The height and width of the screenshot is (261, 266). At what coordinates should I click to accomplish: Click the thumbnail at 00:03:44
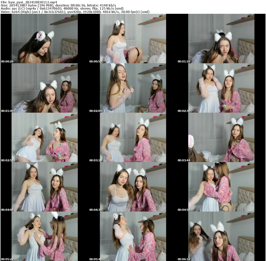tap(221, 137)
